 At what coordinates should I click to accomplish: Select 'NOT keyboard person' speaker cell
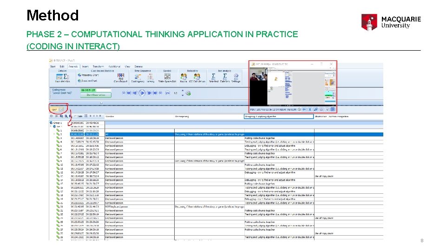[139, 206]
